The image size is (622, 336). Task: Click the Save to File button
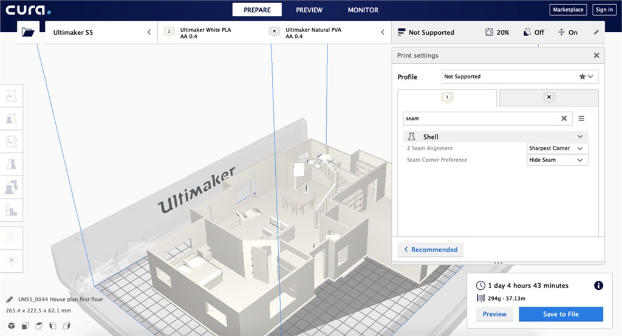click(x=561, y=314)
